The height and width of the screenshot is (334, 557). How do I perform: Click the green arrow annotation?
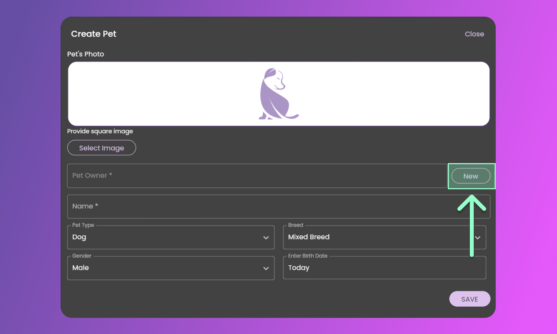[472, 225]
